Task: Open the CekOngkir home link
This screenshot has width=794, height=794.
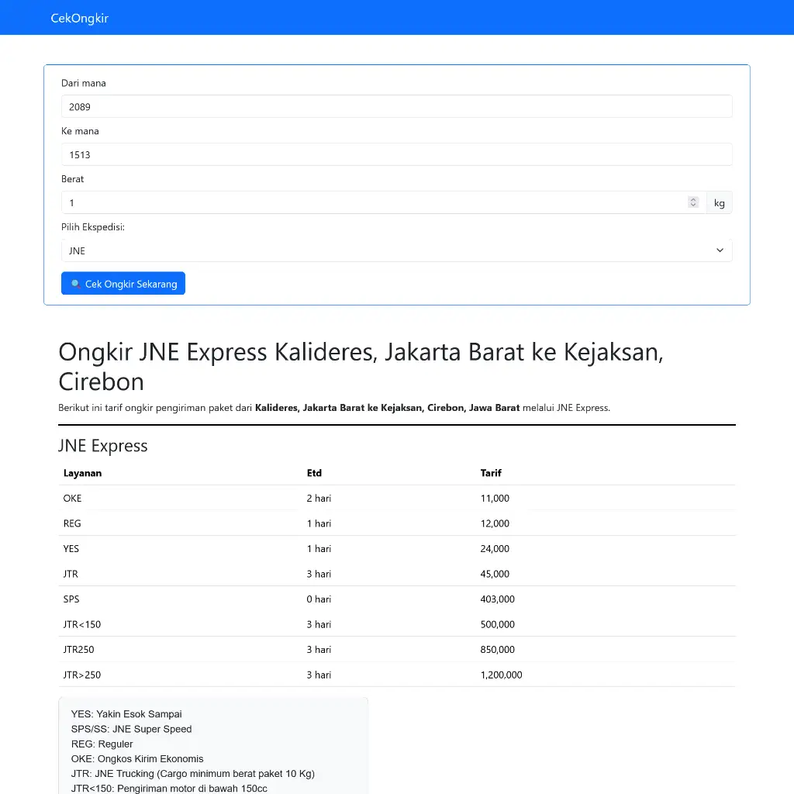Action: pos(79,18)
